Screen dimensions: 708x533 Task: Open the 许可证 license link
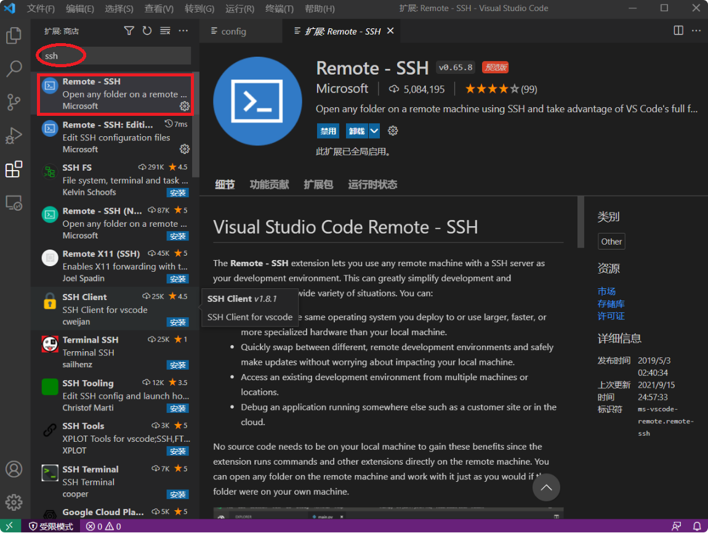click(x=611, y=316)
